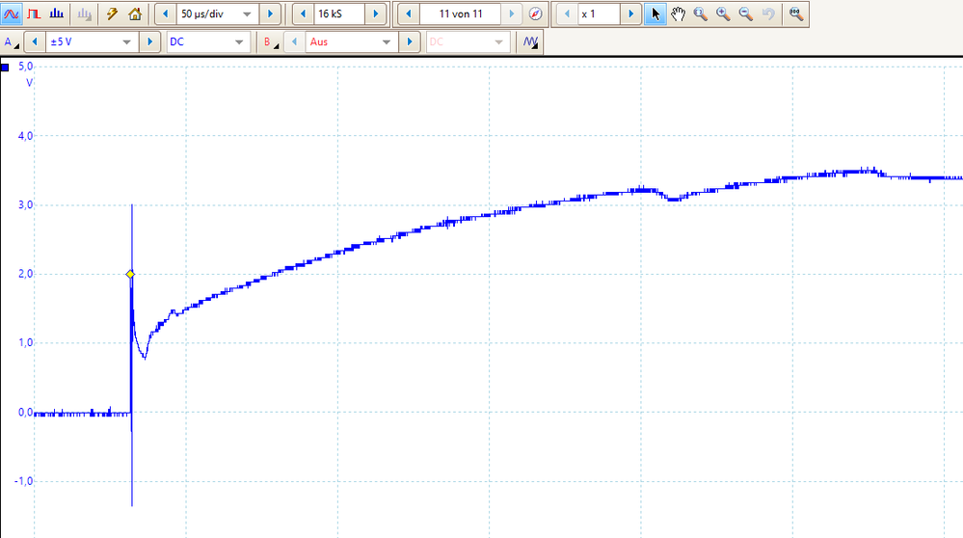This screenshot has height=538, width=963.
Task: Increase timebase with right arrow
Action: [270, 13]
